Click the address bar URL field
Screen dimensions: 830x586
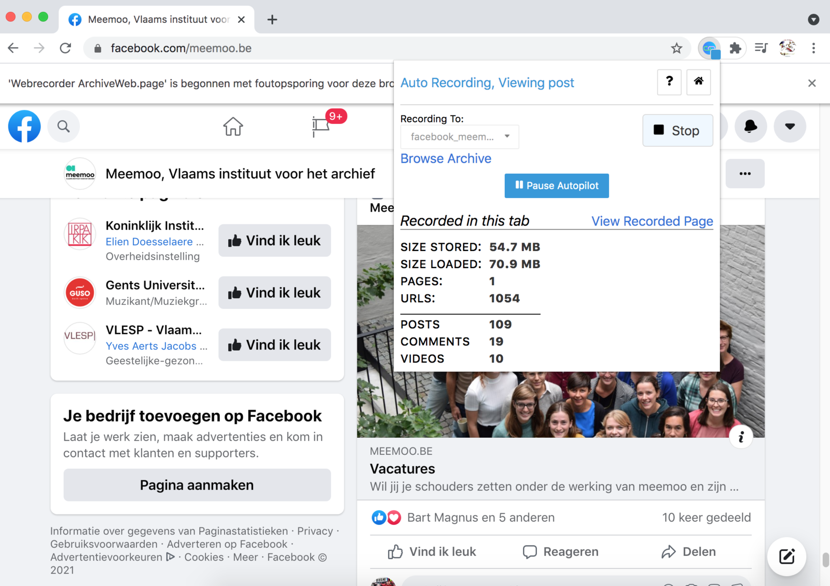point(363,48)
